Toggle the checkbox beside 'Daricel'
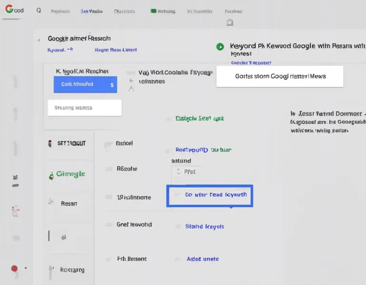Viewport: 366px width, 285px height. [108, 145]
